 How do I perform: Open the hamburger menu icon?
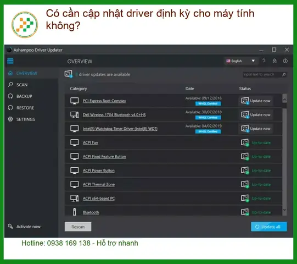click(10, 61)
